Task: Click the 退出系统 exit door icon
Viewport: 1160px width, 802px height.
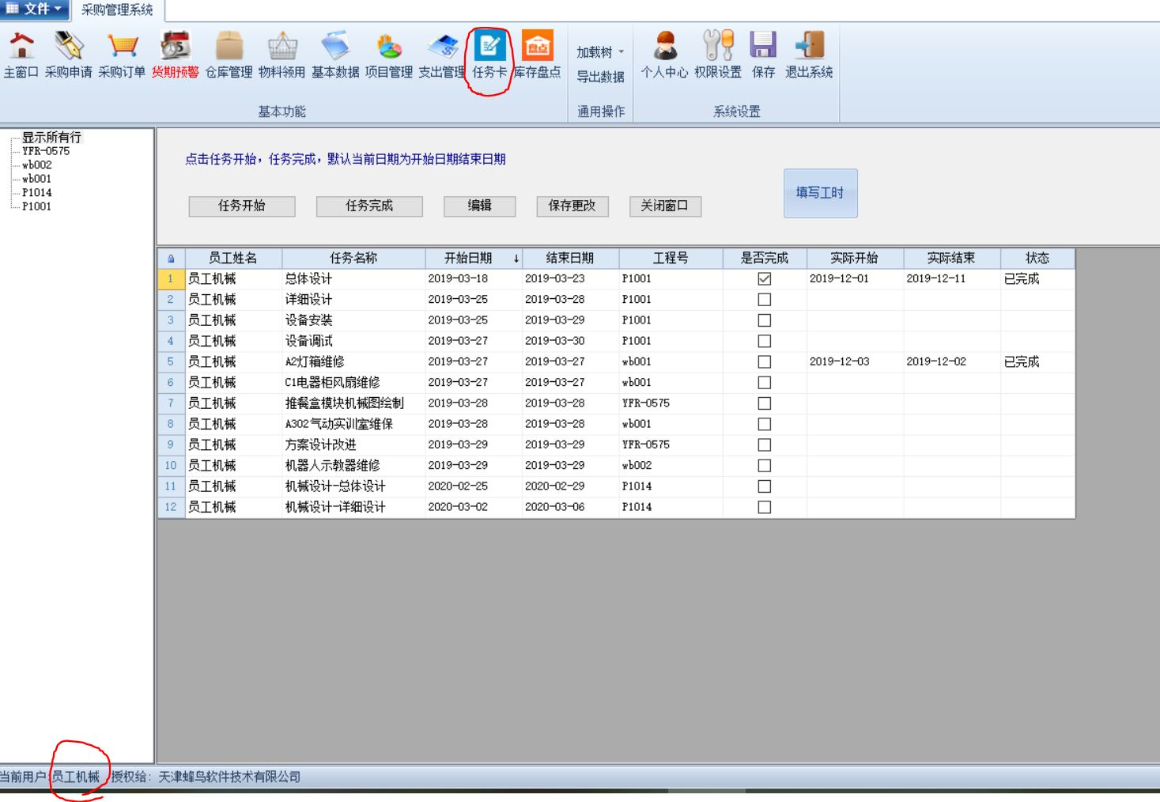Action: click(x=809, y=47)
